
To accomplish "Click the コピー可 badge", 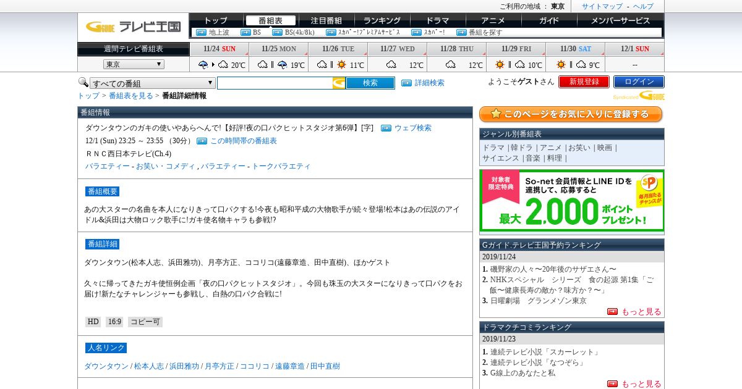I will click(x=145, y=322).
